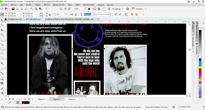Pick the yellow palette swatch
This screenshot has width=205, height=110.
(200, 67)
